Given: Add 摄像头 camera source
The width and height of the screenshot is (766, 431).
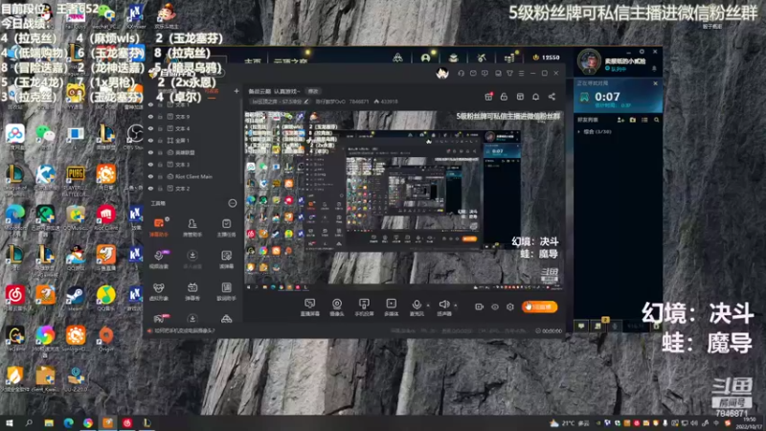Looking at the screenshot, I should (x=337, y=307).
